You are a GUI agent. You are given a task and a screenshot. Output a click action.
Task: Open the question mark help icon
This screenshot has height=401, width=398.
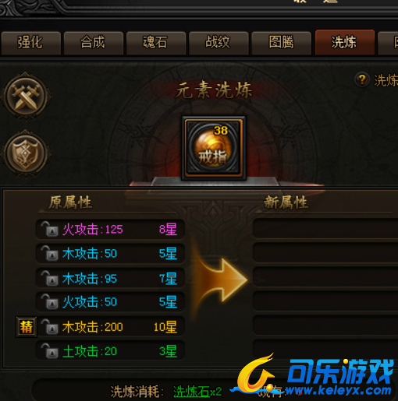(x=362, y=79)
